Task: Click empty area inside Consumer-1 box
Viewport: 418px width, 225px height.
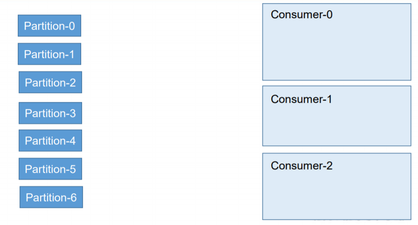Action: [337, 125]
